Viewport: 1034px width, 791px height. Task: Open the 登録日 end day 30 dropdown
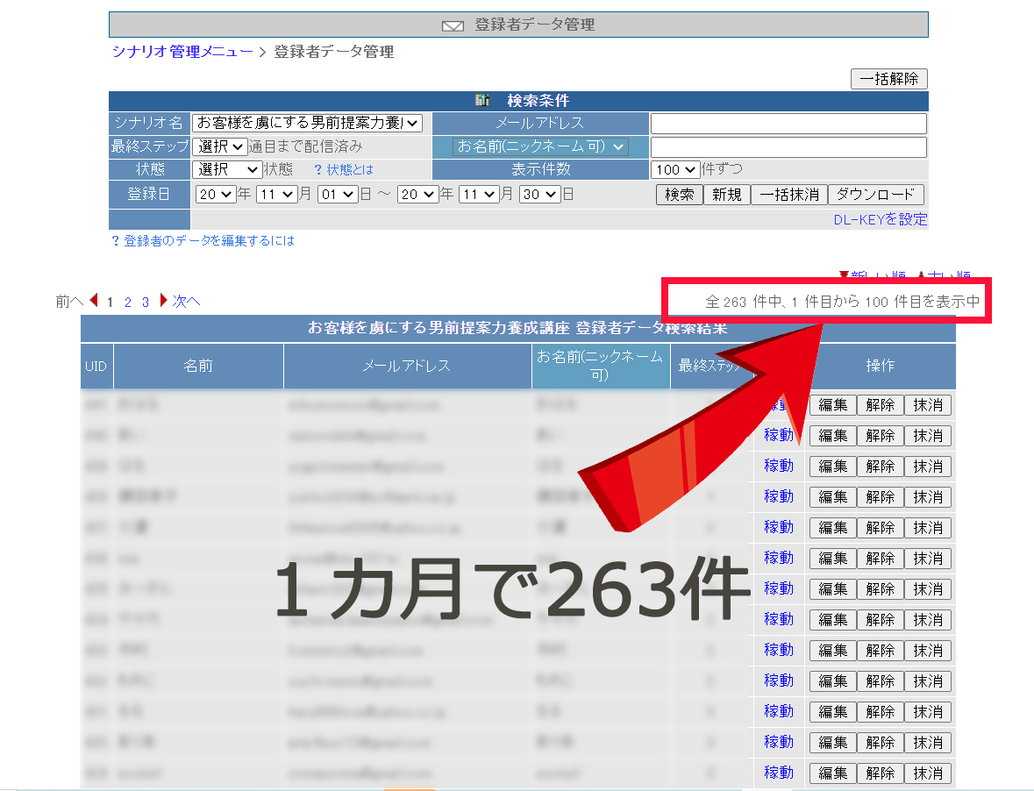(x=540, y=195)
